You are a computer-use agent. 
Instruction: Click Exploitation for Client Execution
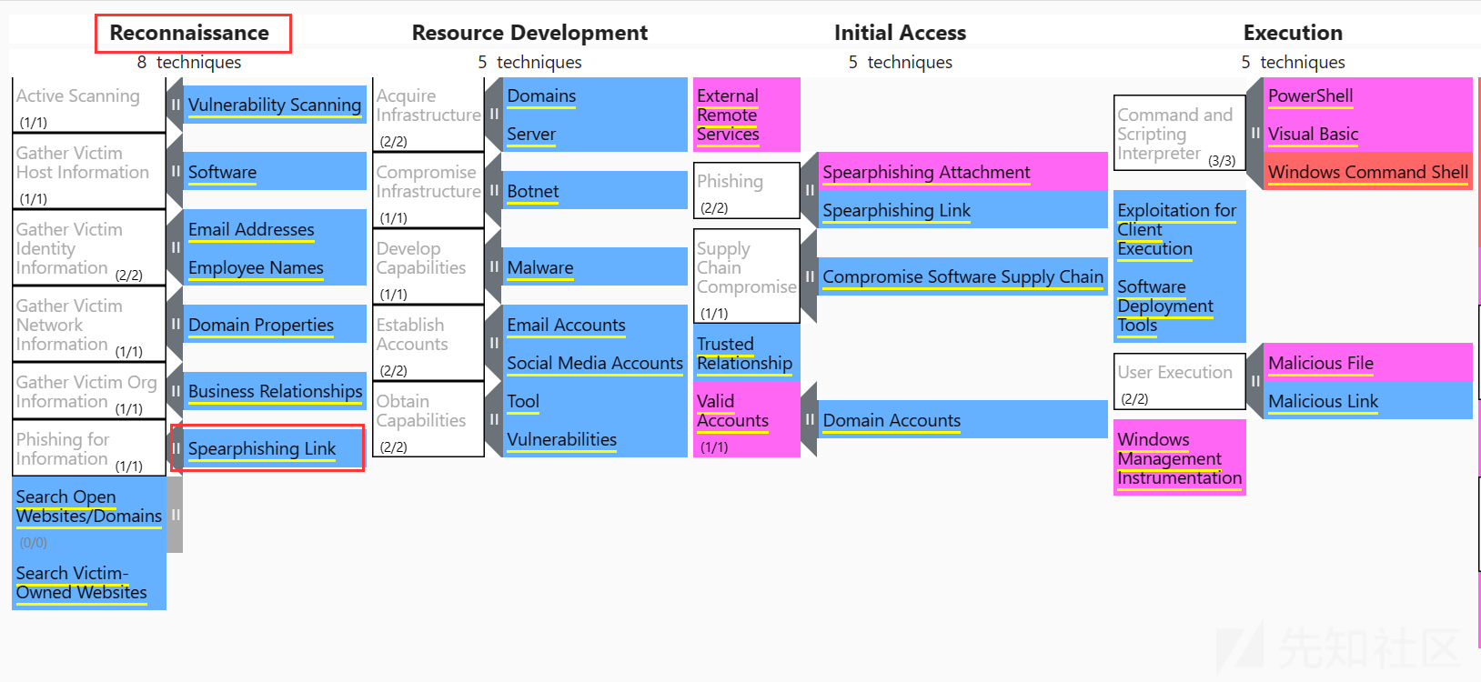[x=1179, y=229]
